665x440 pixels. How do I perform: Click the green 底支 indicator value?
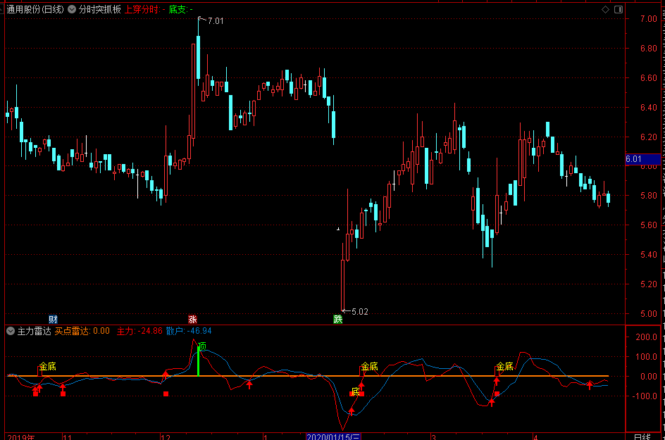[180, 9]
